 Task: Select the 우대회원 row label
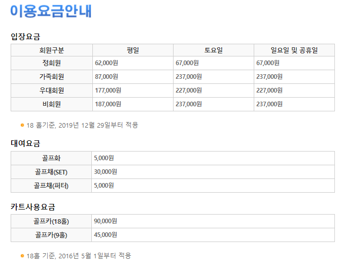(52, 91)
